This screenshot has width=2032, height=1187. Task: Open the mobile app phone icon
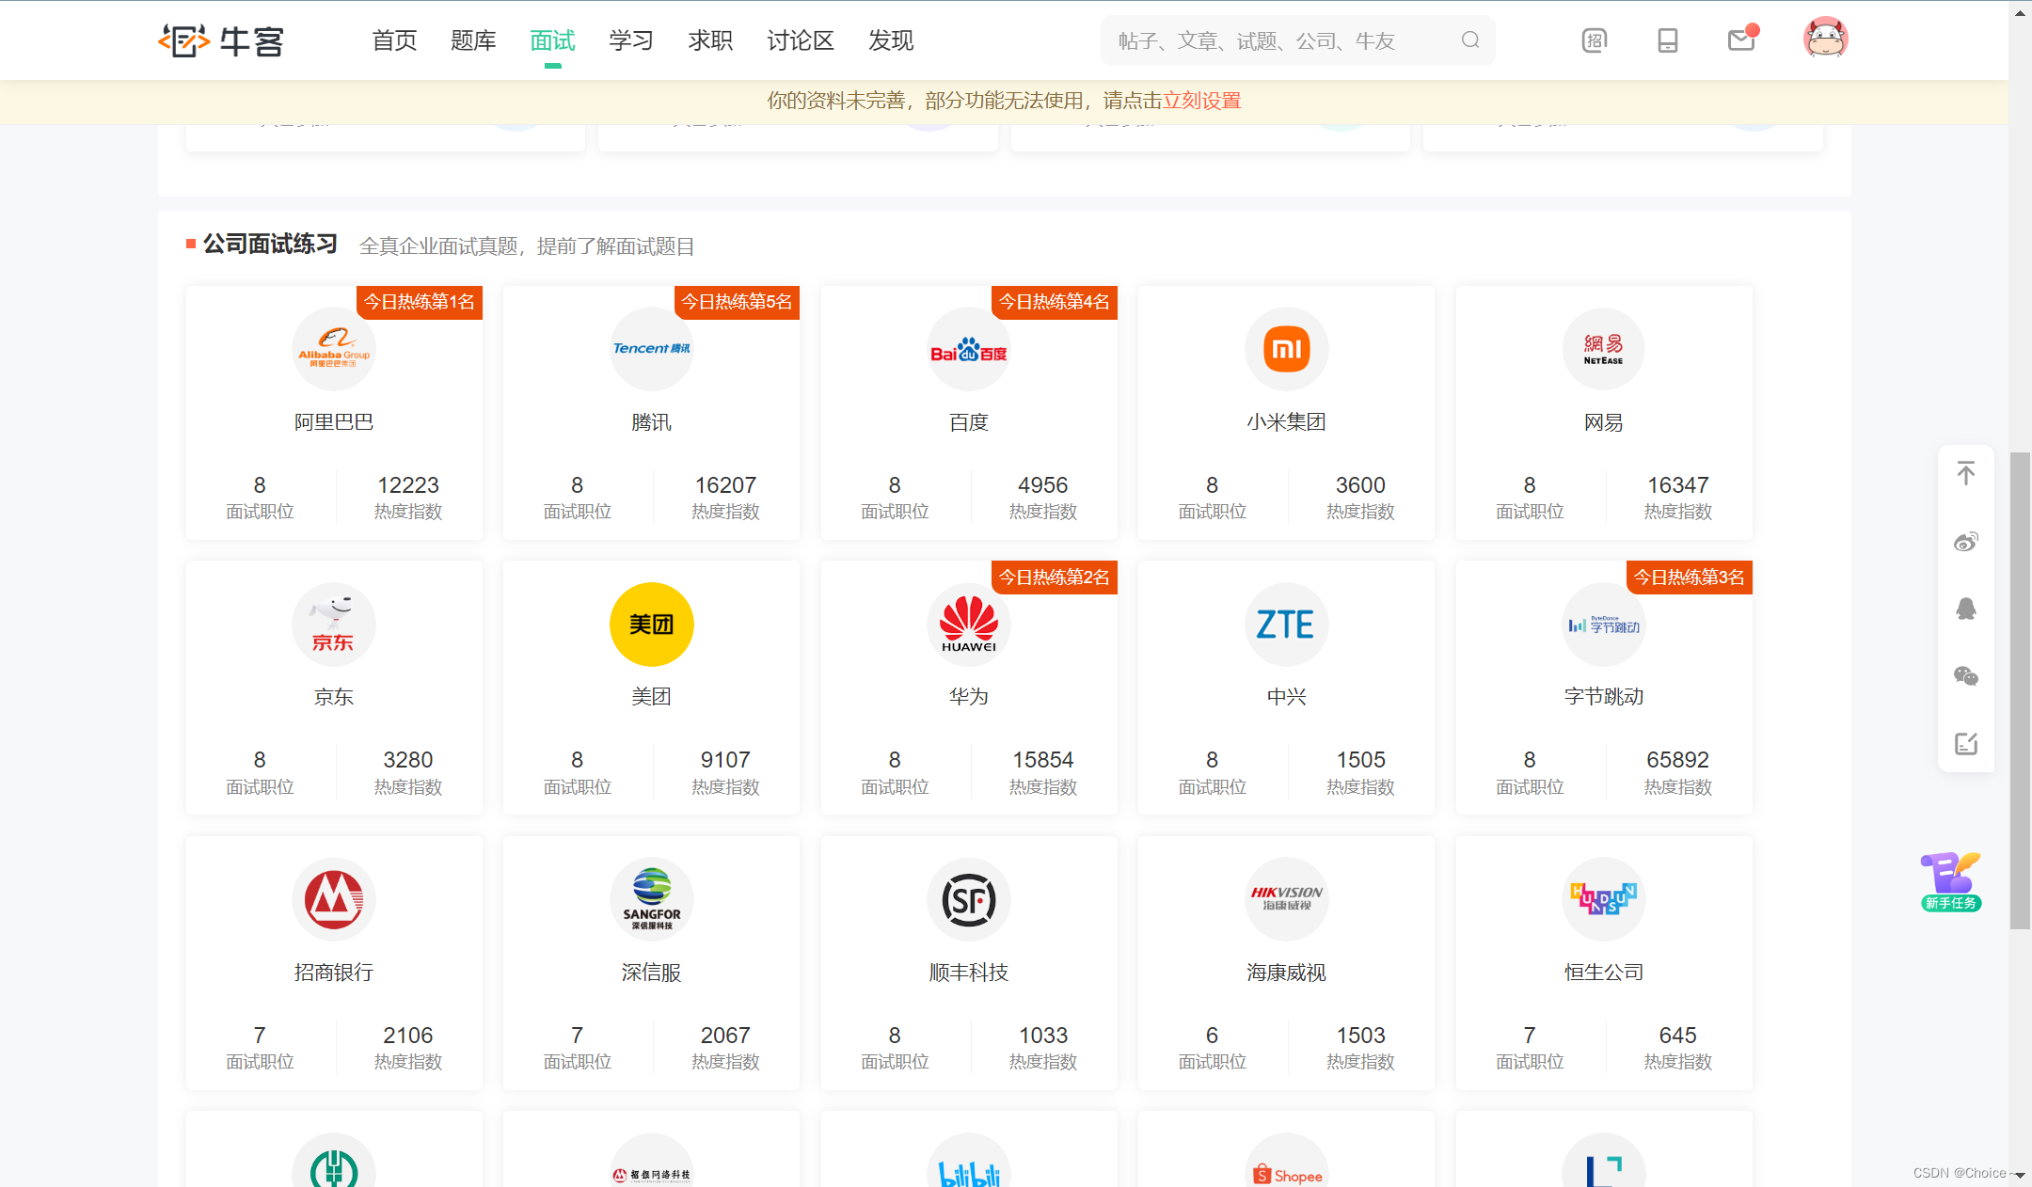coord(1668,40)
